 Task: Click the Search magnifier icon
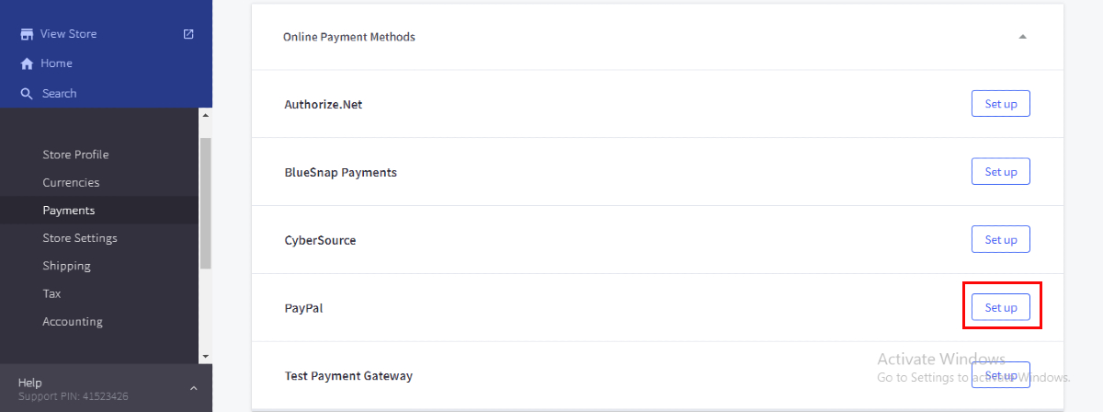click(27, 94)
